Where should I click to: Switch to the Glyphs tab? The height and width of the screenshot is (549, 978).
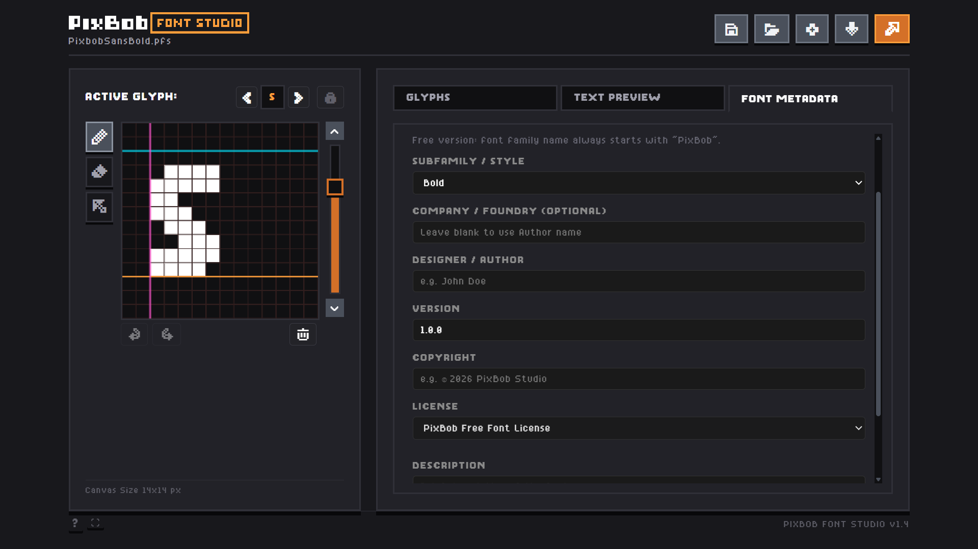[x=475, y=98]
